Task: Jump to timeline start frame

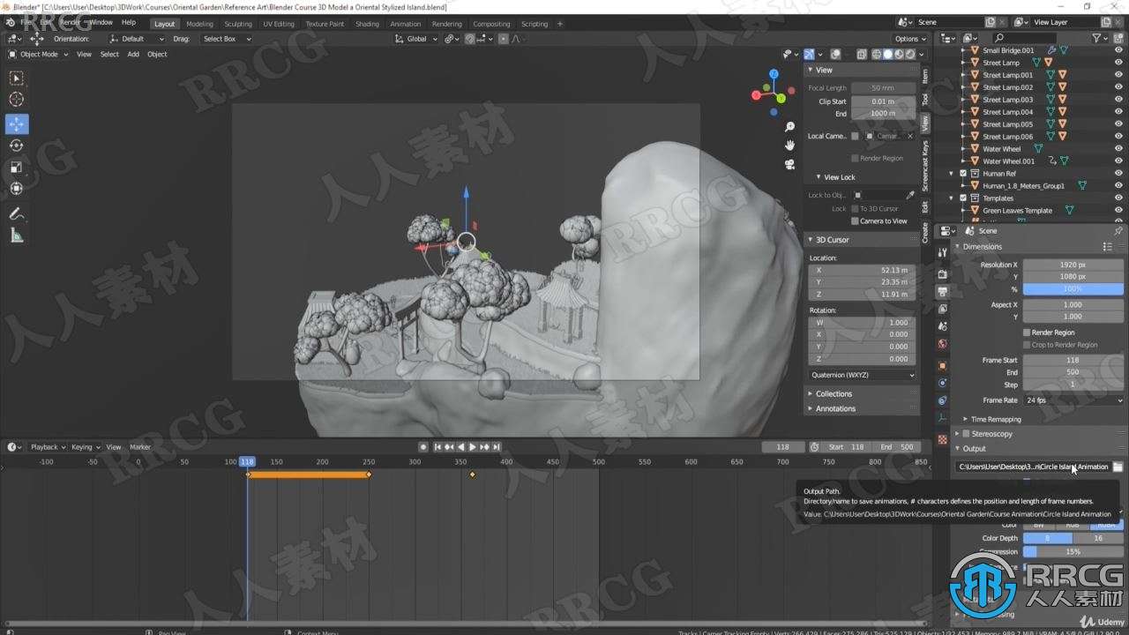Action: 438,447
